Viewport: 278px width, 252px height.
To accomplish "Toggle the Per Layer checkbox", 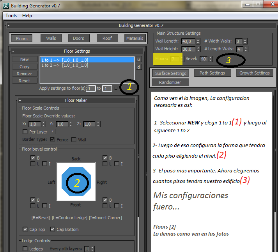I will [26, 132].
